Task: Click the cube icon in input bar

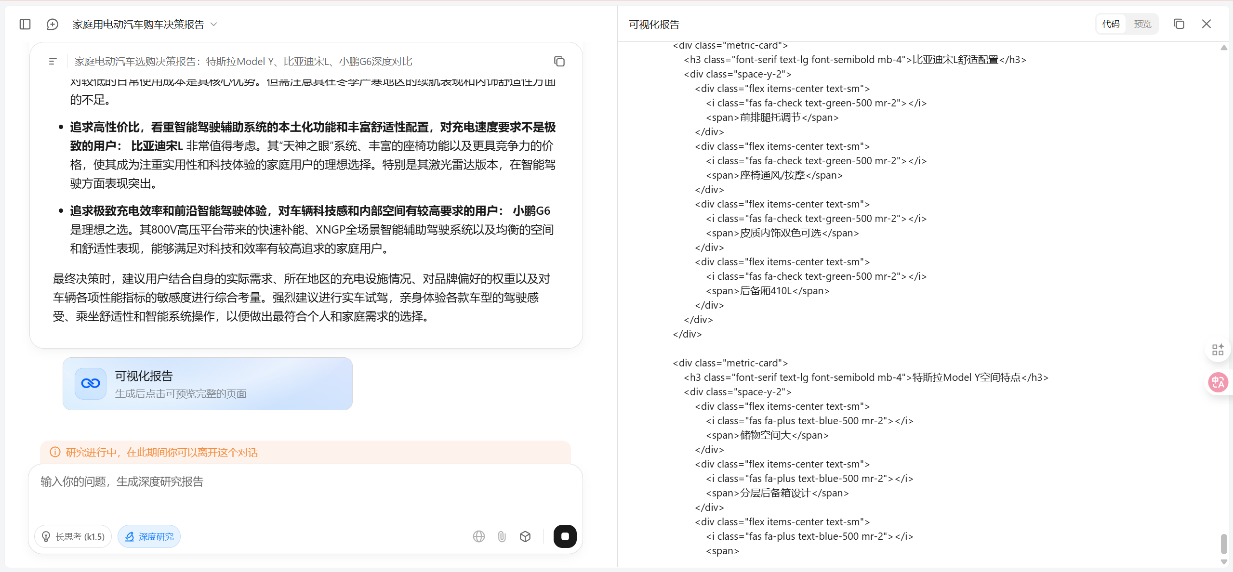Action: pyautogui.click(x=525, y=536)
